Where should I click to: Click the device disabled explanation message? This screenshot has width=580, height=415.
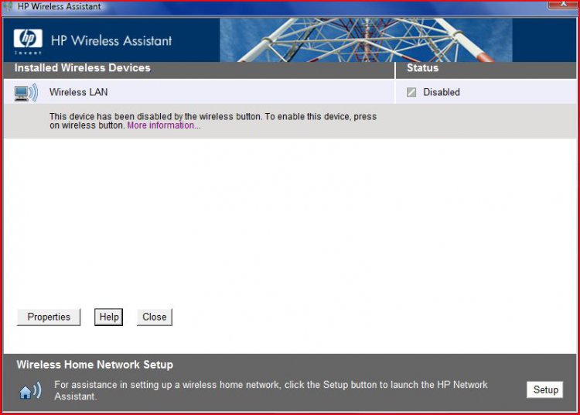coord(213,121)
